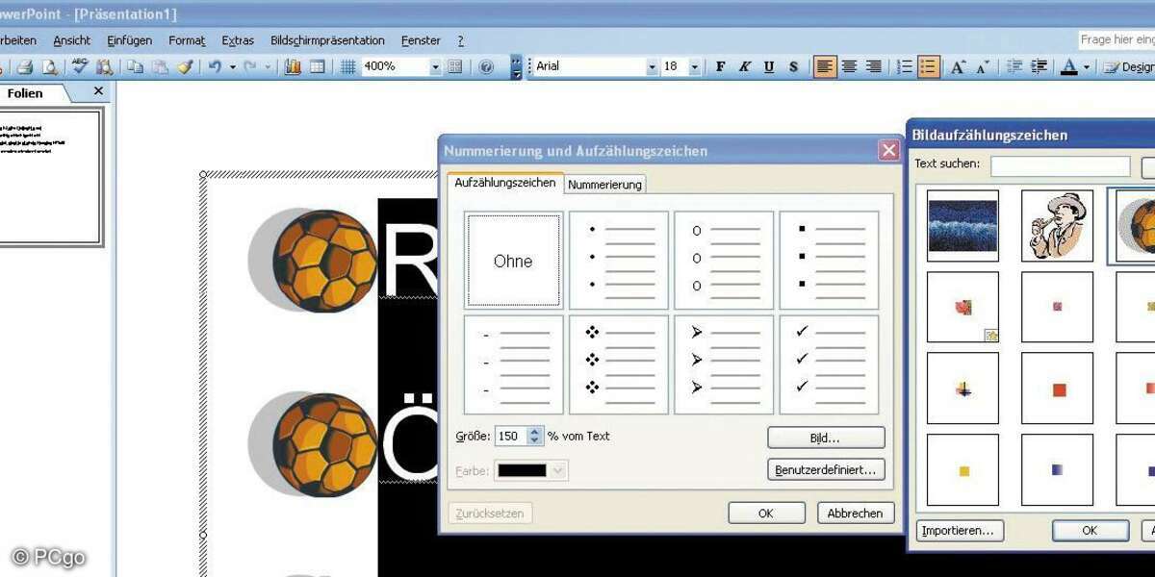Select the Underline icon

[767, 65]
